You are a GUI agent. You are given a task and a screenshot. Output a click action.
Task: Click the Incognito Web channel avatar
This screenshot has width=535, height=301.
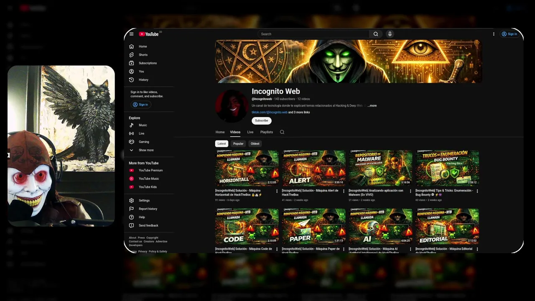coord(232,106)
